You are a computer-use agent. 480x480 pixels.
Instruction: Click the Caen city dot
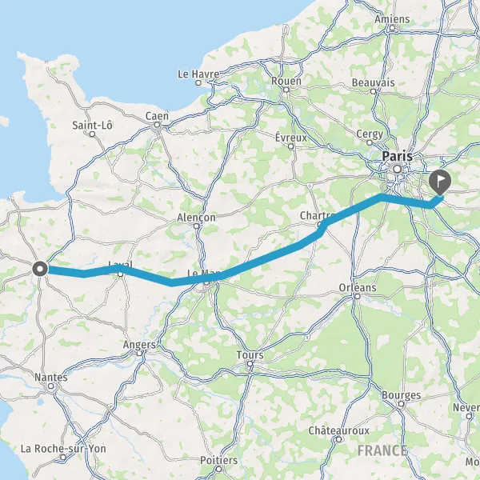(157, 125)
